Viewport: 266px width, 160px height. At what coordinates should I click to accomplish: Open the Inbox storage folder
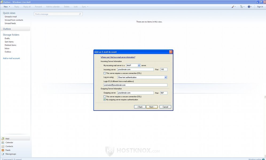pyautogui.click(x=7, y=48)
